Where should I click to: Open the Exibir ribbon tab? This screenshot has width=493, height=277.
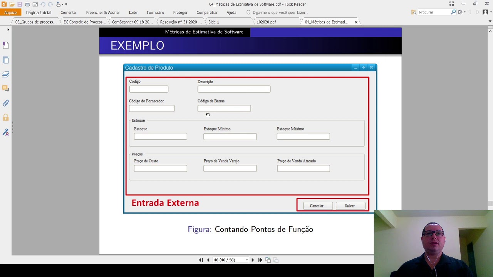click(133, 12)
